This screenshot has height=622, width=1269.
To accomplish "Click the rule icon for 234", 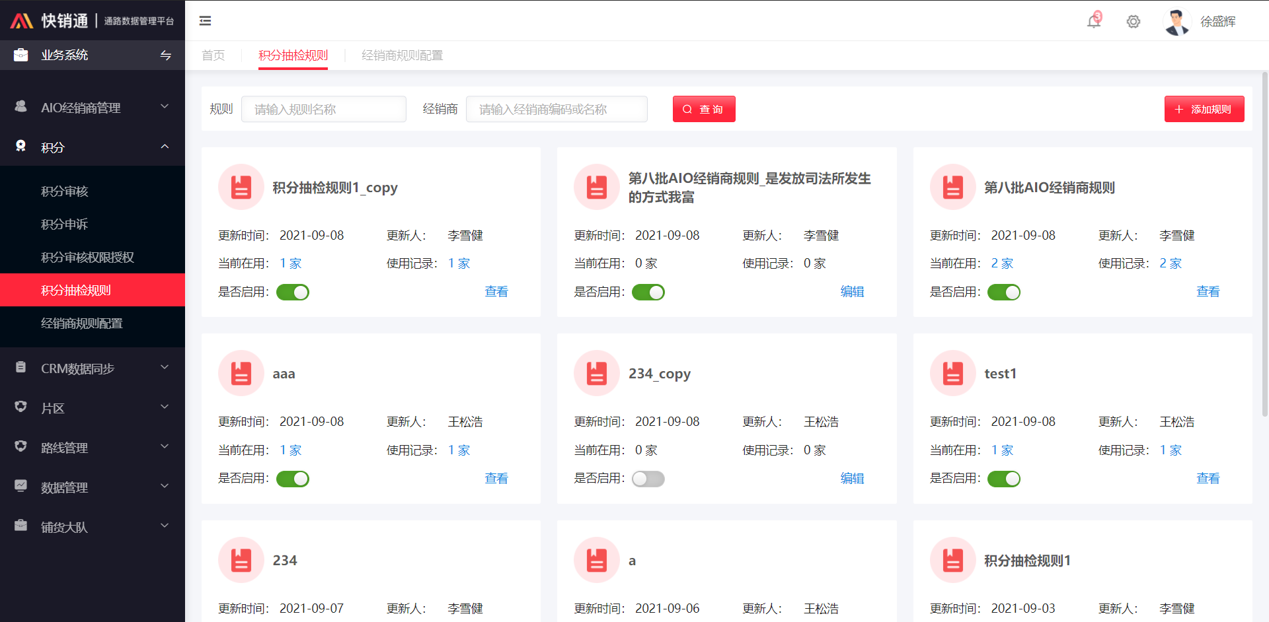I will [x=241, y=560].
